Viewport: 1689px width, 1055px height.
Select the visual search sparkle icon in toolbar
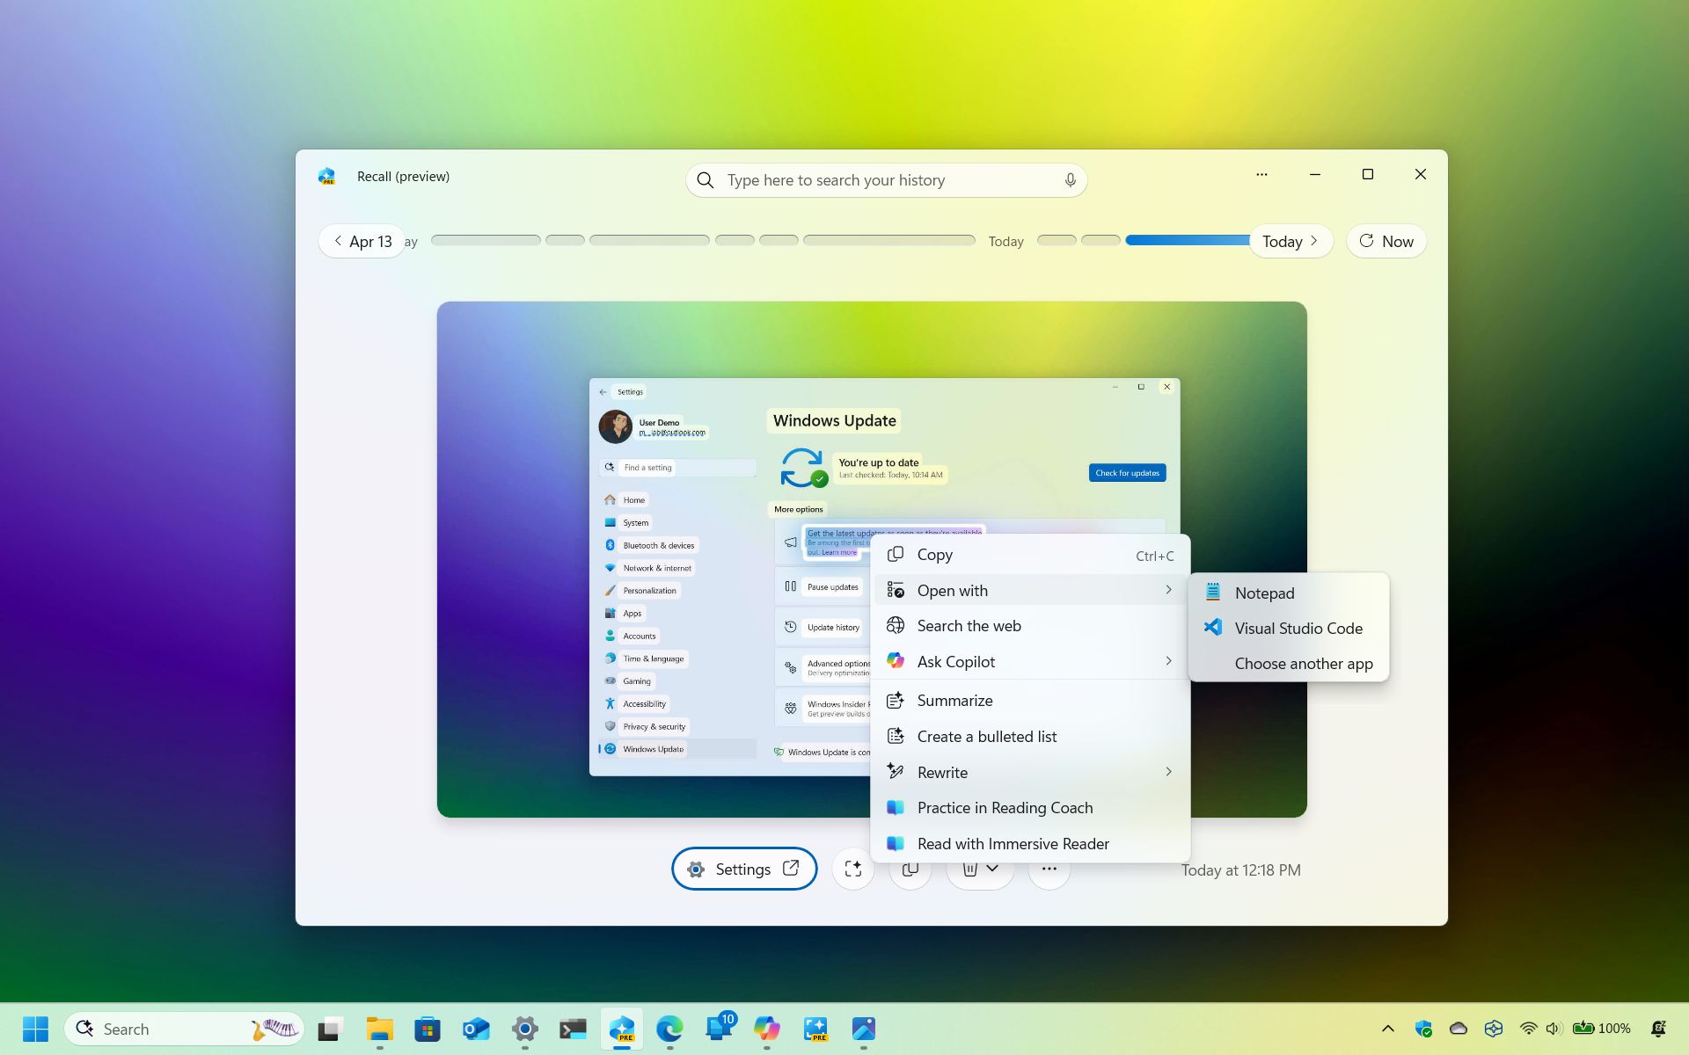(852, 869)
